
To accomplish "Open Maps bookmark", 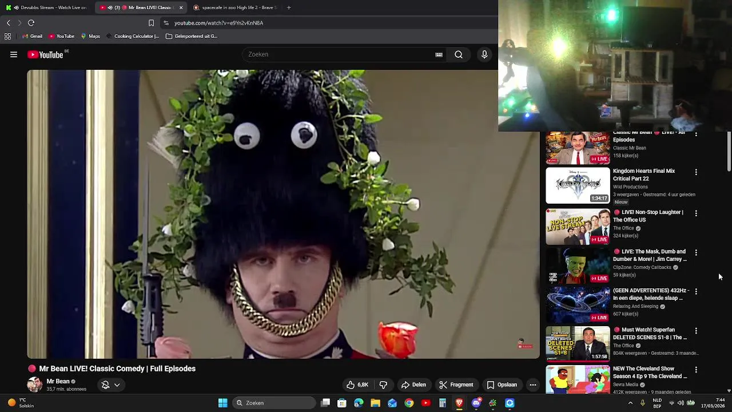I will [90, 36].
